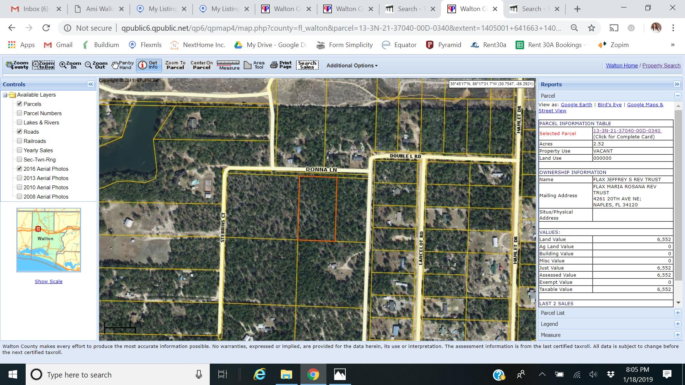Click the Zoom Out tool
Image resolution: width=685 pixels, height=385 pixels.
click(96, 65)
